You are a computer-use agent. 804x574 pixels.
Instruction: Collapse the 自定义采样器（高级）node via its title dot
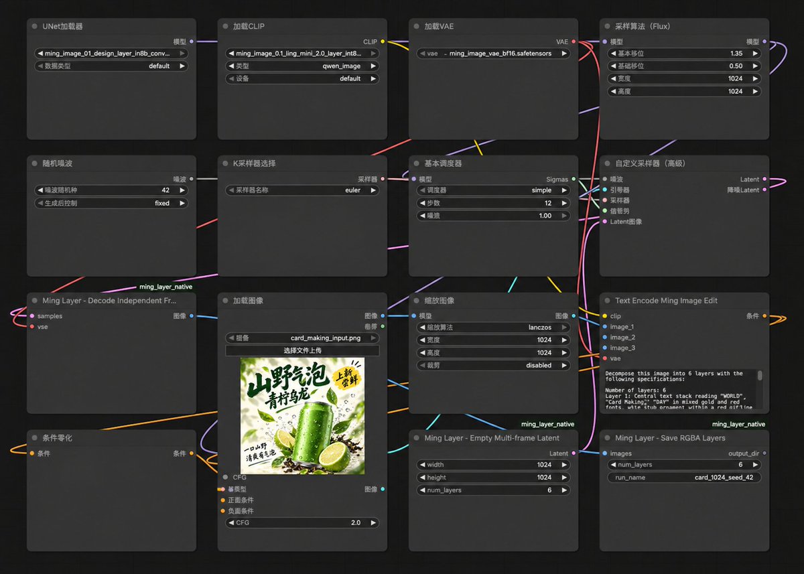pyautogui.click(x=607, y=163)
